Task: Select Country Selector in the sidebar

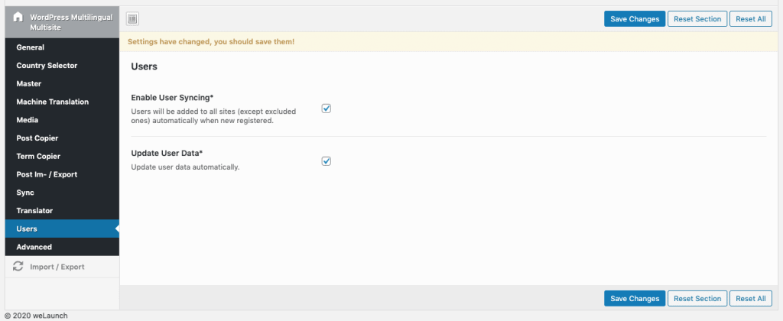Action: pyautogui.click(x=47, y=66)
